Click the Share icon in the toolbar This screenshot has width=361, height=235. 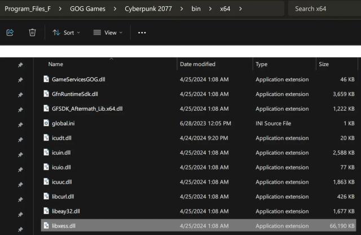(10, 33)
